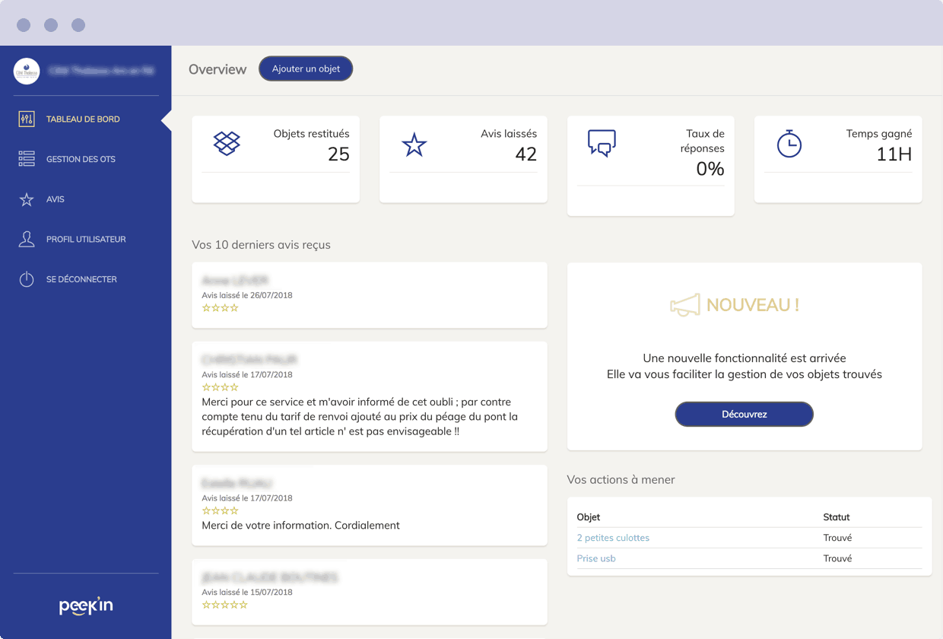Click the Trouvé status for Prise usb
Screen dimensions: 943x639
837,558
